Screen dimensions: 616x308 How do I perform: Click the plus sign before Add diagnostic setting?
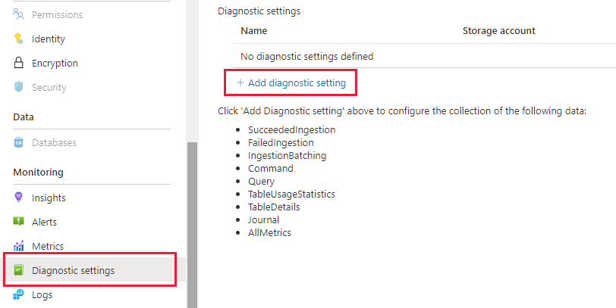(240, 82)
